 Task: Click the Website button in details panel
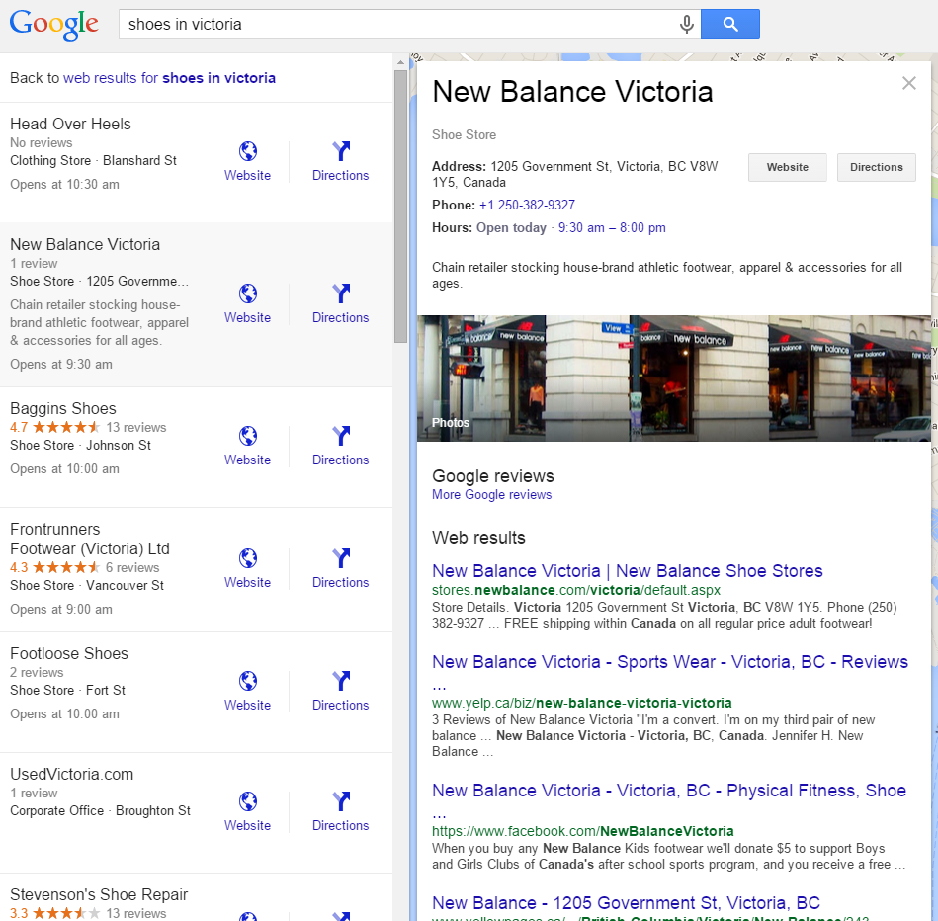coord(787,167)
